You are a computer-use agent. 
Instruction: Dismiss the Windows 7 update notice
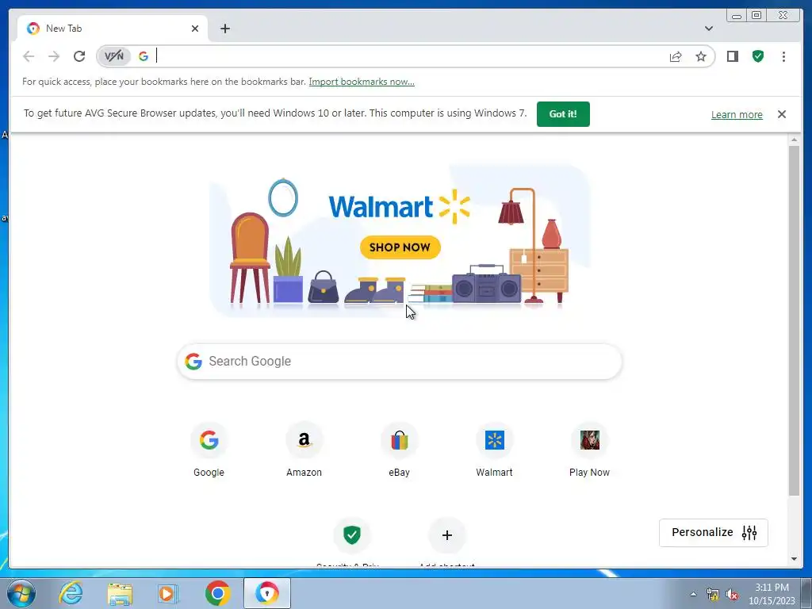[781, 114]
